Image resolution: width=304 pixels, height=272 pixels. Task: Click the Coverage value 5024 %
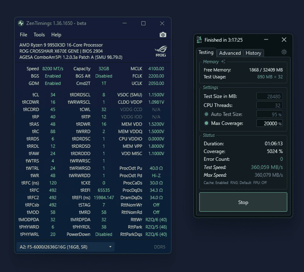click(275, 151)
